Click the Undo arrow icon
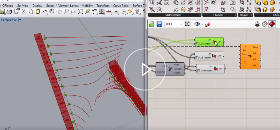The height and width of the screenshot is (130, 280). 45,12
